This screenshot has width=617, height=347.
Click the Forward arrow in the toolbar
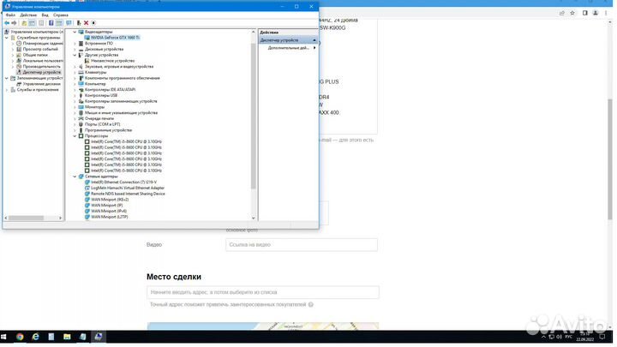click(x=15, y=22)
